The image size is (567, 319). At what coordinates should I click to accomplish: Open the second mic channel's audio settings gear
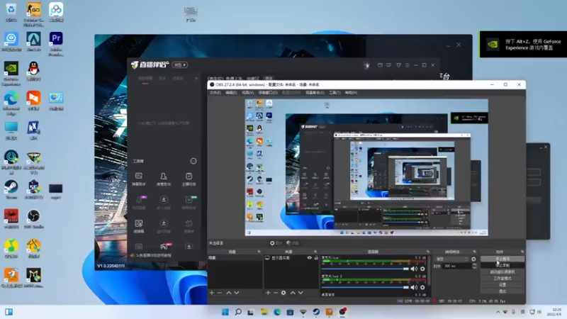point(422,288)
